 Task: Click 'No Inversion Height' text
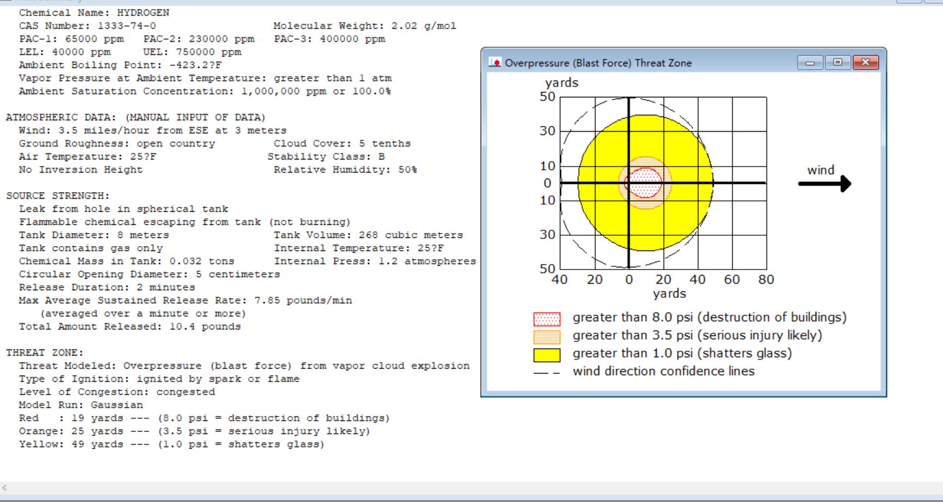pos(81,169)
